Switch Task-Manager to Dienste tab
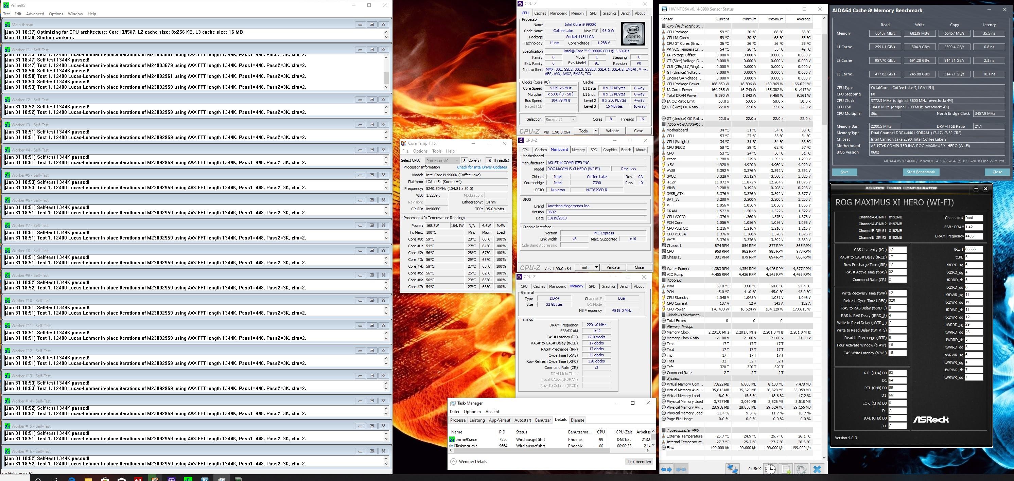The width and height of the screenshot is (1014, 481). click(577, 420)
